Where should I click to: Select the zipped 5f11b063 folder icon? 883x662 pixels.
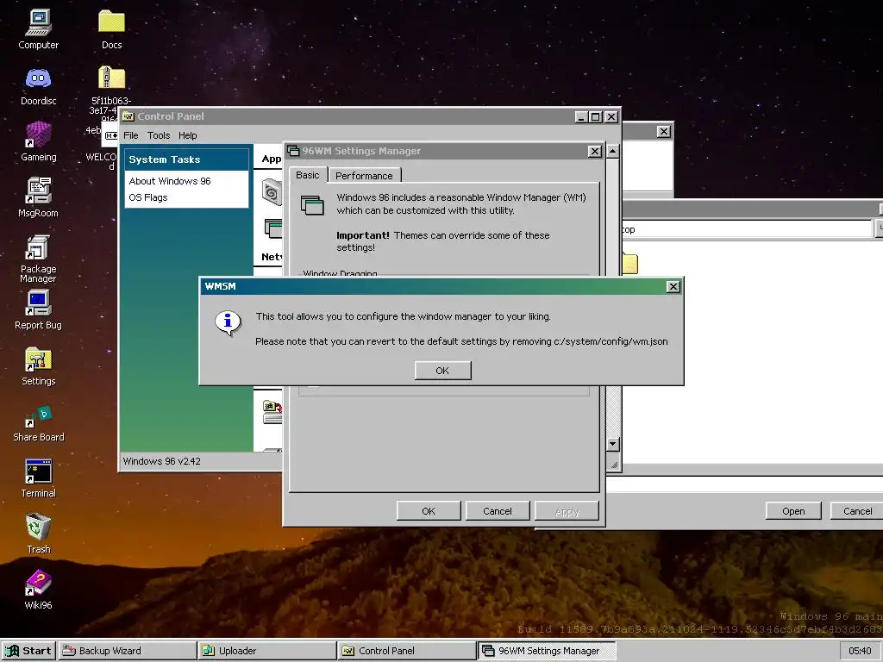[x=111, y=78]
